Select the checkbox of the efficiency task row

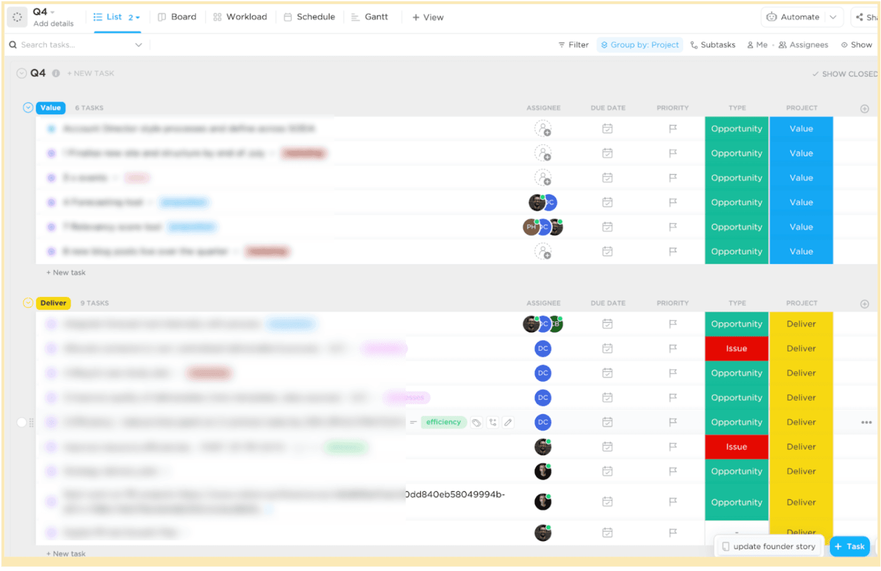tap(21, 422)
